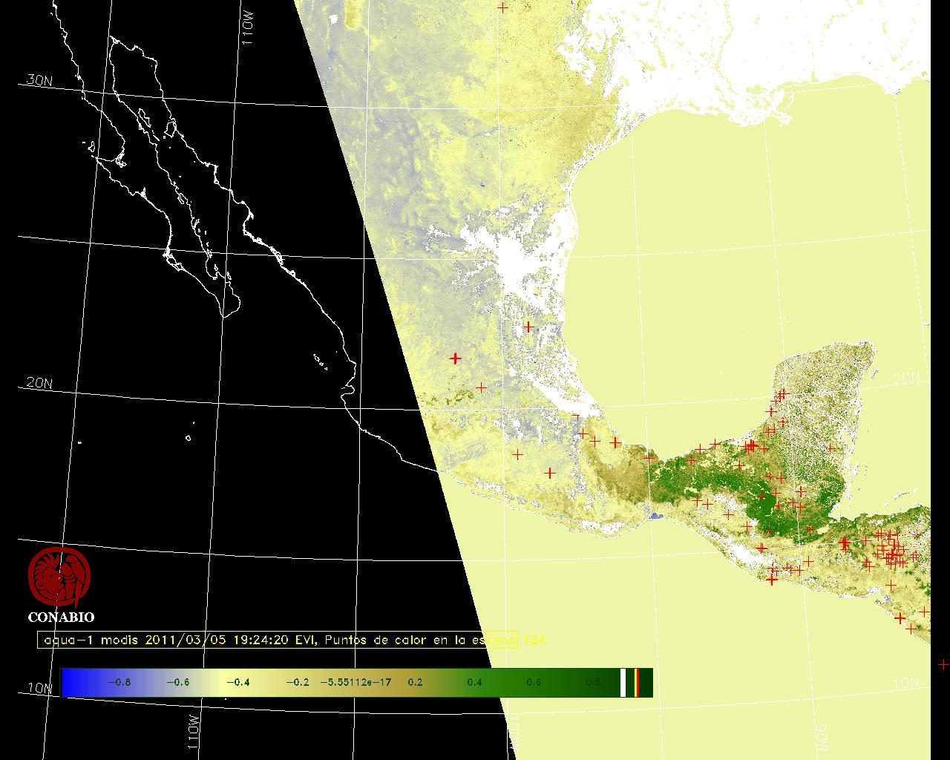The width and height of the screenshot is (950, 760).
Task: Click the 110W longitude label at top
Action: (248, 30)
